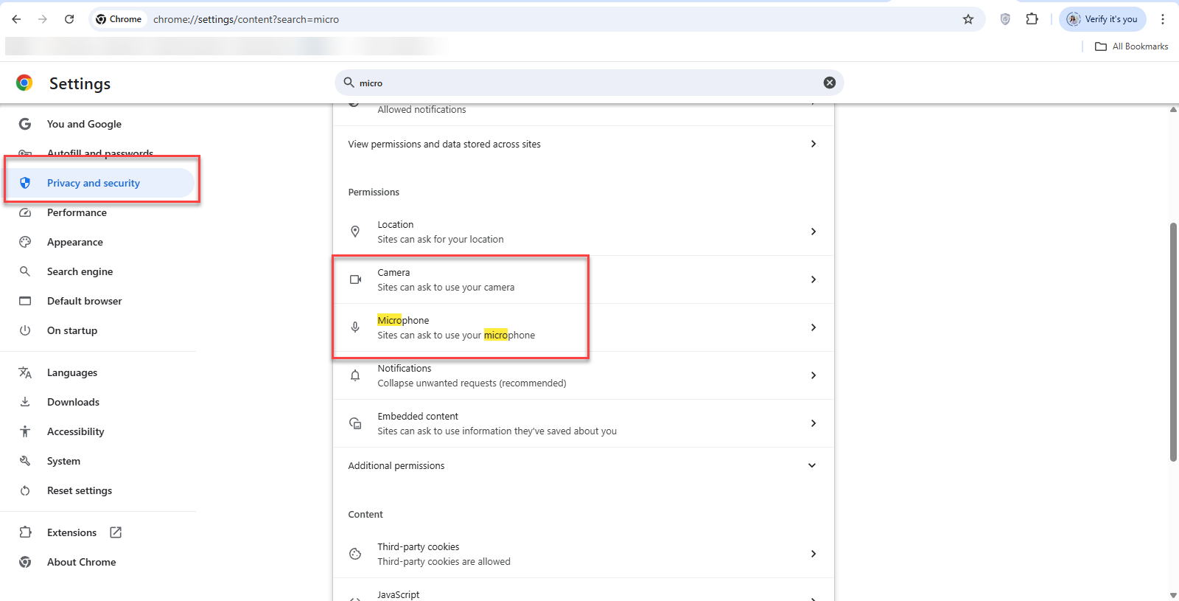This screenshot has height=601, width=1179.
Task: Open Chrome's three-dot menu
Action: click(1163, 19)
